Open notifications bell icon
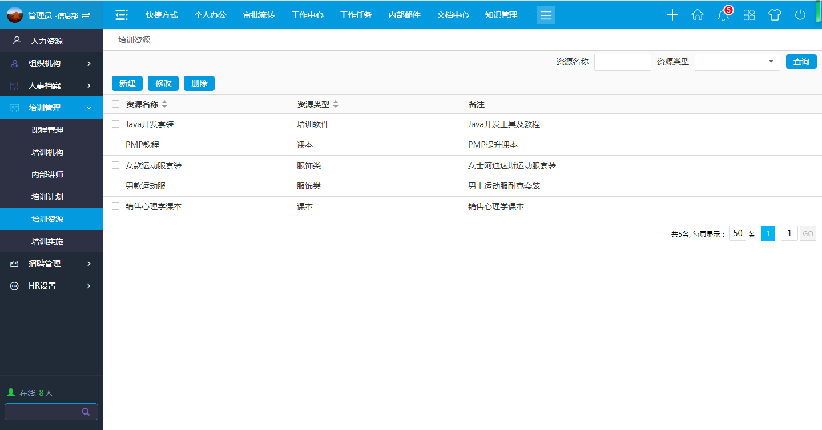The height and width of the screenshot is (430, 822). 723,15
